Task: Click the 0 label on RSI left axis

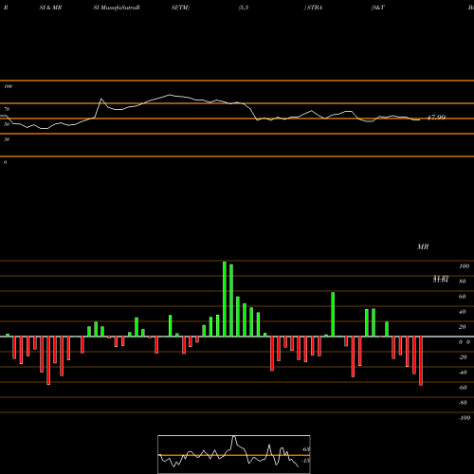Action: click(x=5, y=162)
